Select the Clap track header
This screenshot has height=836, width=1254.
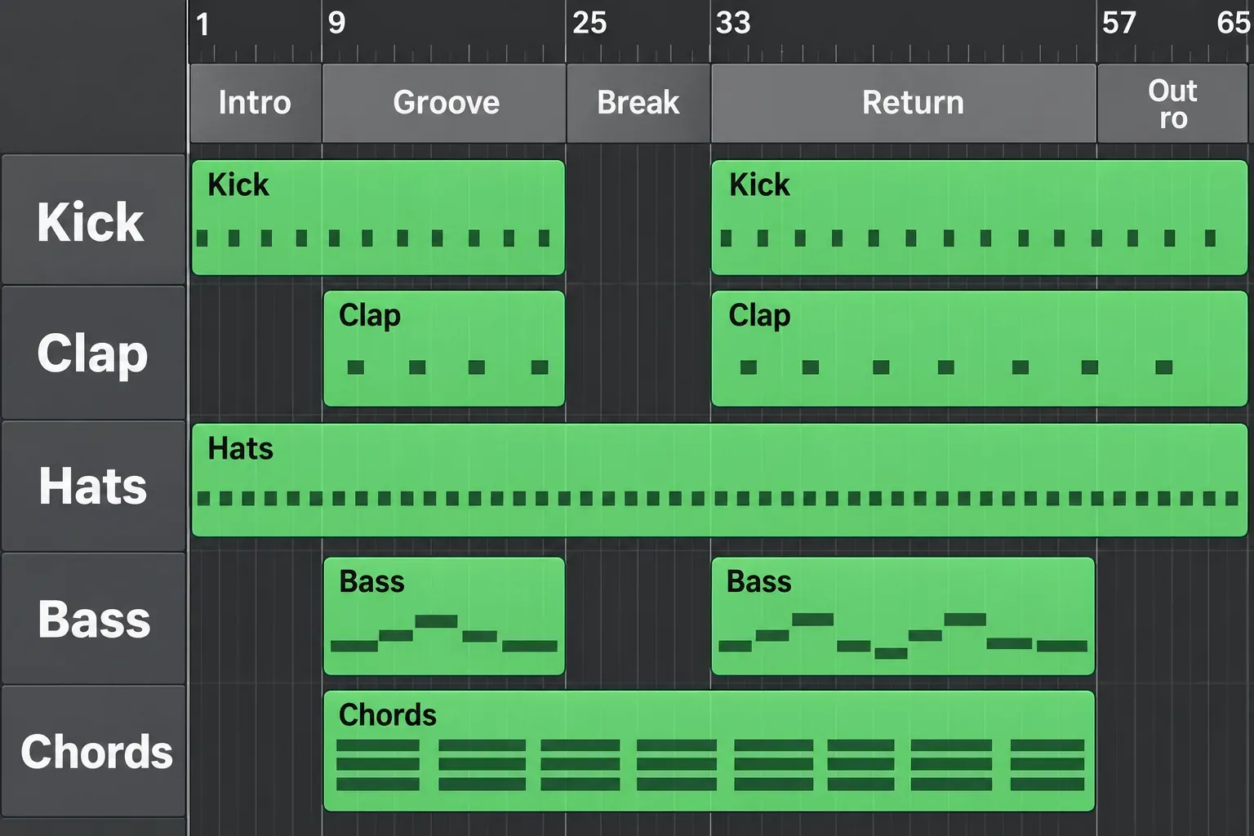93,354
